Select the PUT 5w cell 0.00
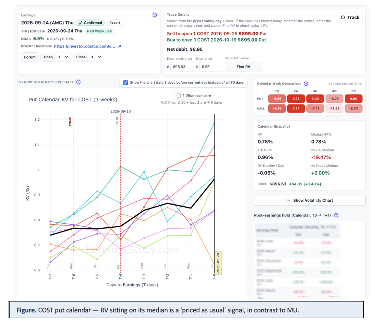Image resolution: width=375 pixels, height=325 pixels. 354,99
